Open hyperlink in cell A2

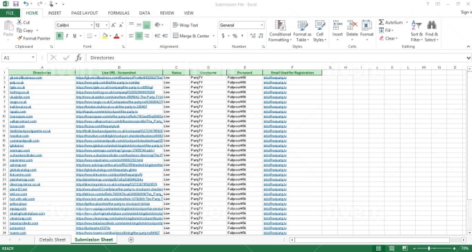(26, 78)
